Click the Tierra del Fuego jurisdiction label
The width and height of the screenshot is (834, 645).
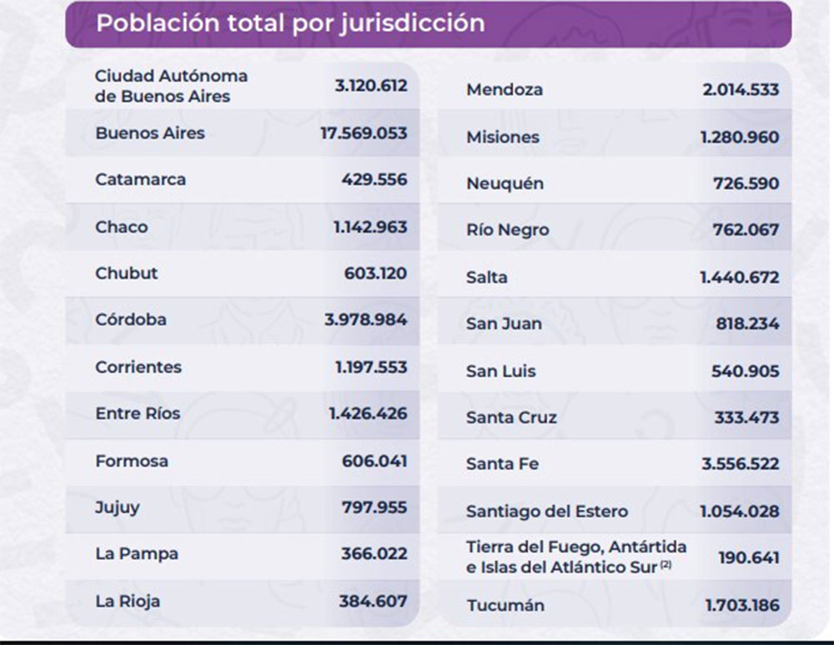[576, 557]
